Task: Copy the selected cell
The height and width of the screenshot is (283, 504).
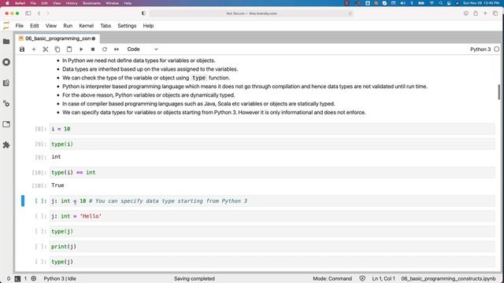Action: [x=57, y=50]
